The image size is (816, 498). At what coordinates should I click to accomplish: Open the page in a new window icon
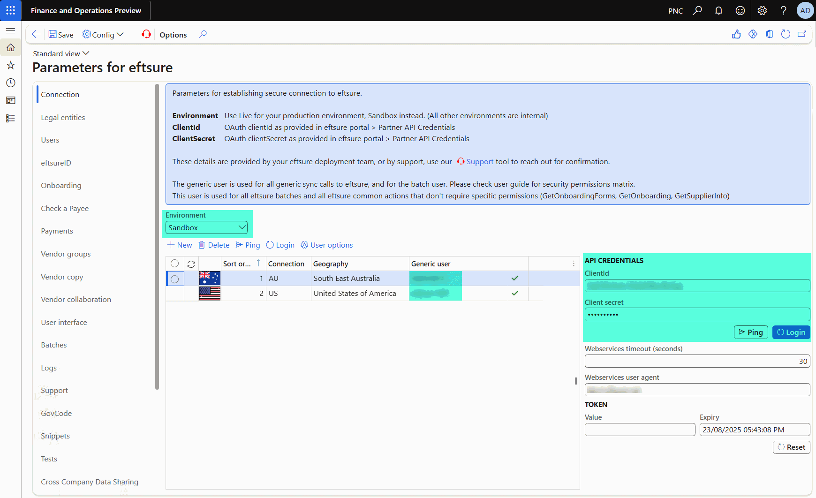click(802, 34)
